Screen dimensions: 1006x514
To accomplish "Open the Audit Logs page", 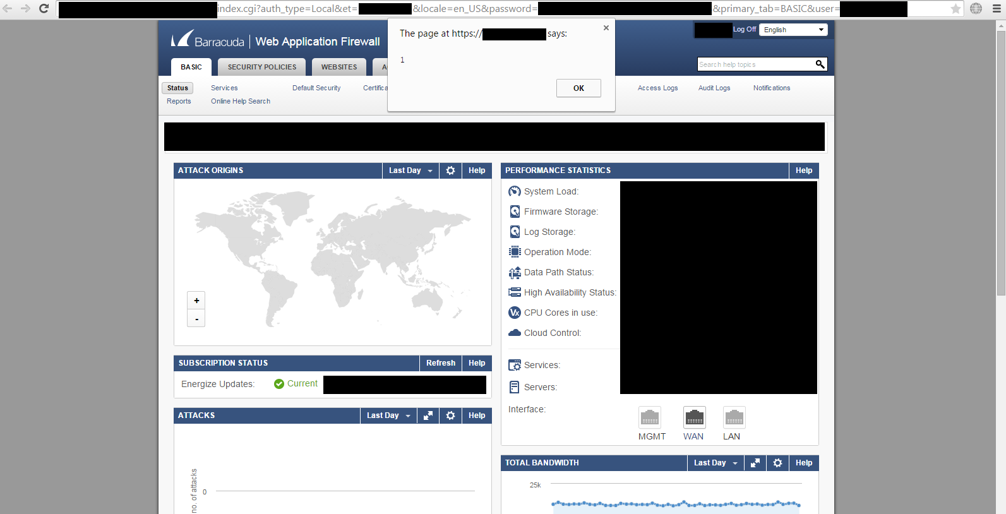I will (x=714, y=88).
